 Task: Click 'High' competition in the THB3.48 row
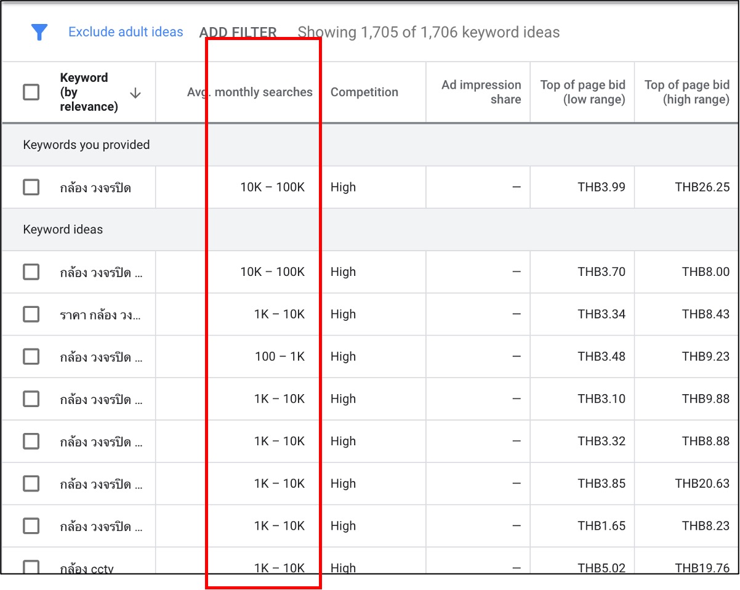tap(343, 357)
